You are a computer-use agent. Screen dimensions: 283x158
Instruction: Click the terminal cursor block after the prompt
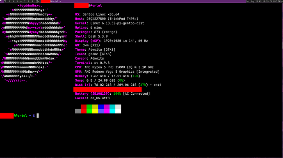[38, 116]
